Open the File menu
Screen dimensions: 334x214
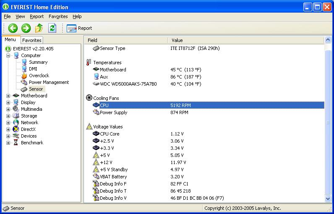tap(7, 16)
